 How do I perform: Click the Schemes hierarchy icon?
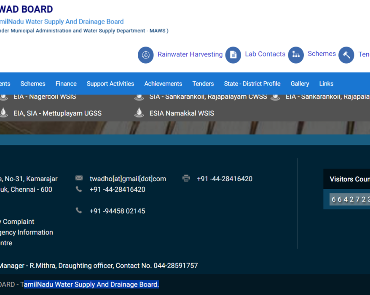coord(296,55)
